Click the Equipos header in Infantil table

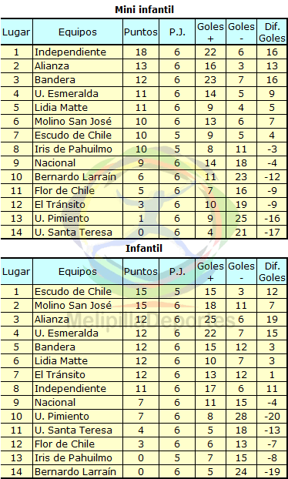pos(78,271)
